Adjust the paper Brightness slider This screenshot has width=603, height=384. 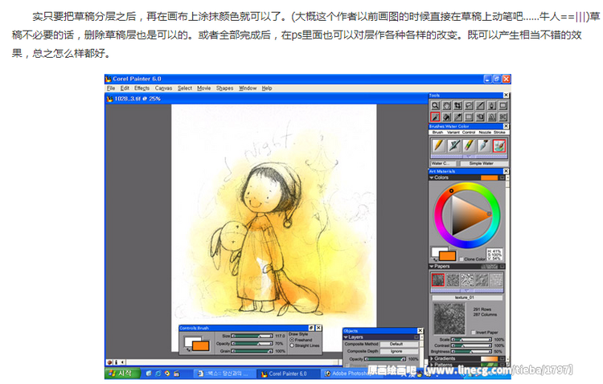(471, 351)
